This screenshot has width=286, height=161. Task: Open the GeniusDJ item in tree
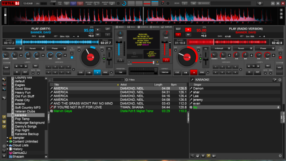[19, 153]
